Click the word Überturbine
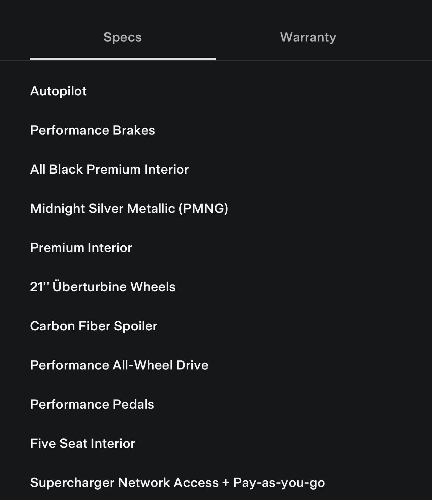 [x=89, y=287]
